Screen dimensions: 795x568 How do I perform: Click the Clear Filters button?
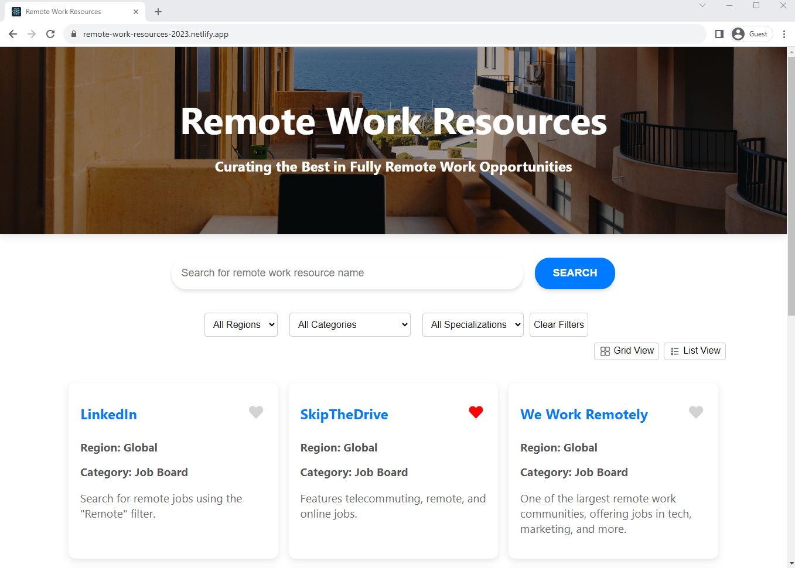pos(559,324)
